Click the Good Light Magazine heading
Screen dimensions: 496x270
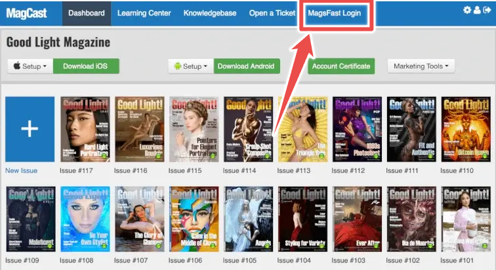point(58,43)
